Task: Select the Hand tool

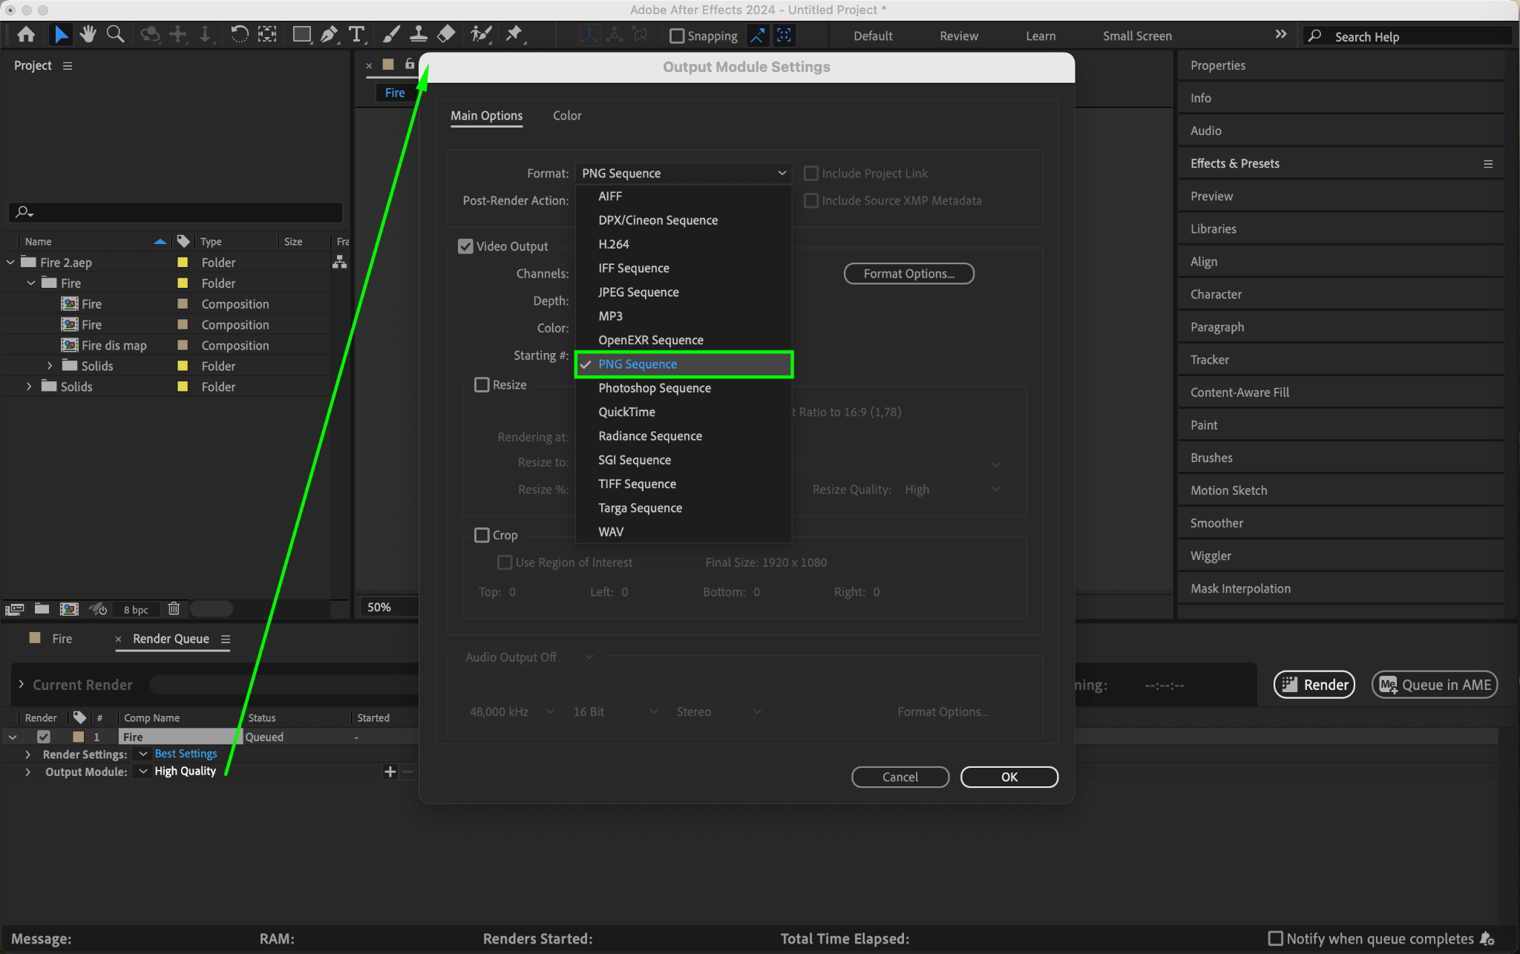Action: 88,34
